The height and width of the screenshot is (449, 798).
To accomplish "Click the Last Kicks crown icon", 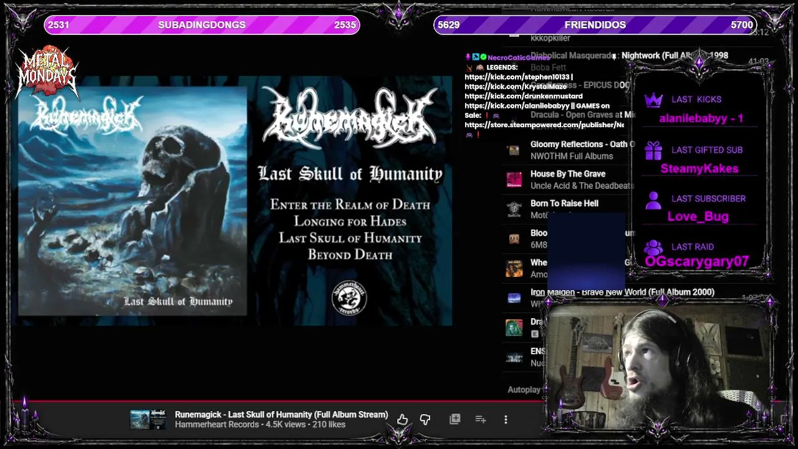I will [x=653, y=100].
